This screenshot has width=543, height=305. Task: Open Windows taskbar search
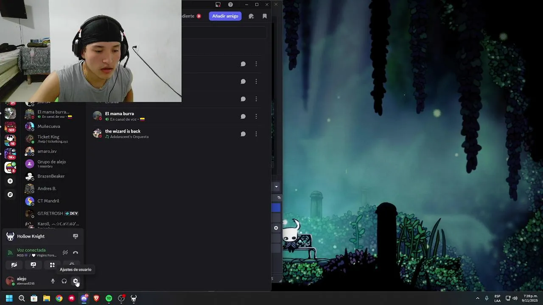(x=22, y=298)
